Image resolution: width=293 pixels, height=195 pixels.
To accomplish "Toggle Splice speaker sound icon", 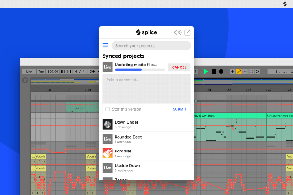I will coord(178,32).
